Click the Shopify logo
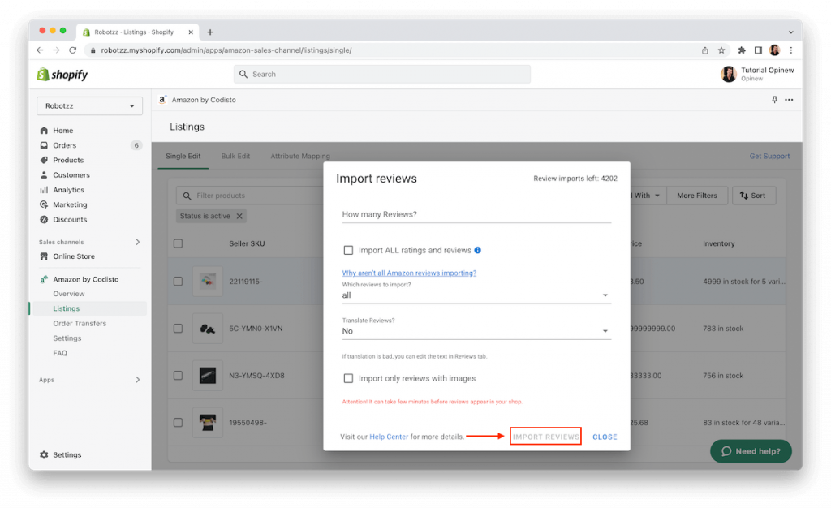This screenshot has height=508, width=831. [62, 74]
